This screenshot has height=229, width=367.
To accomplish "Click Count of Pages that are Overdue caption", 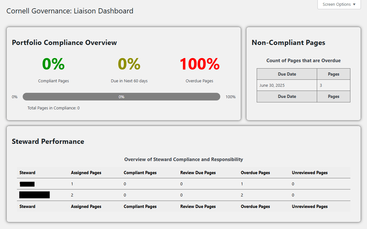I will tap(303, 61).
